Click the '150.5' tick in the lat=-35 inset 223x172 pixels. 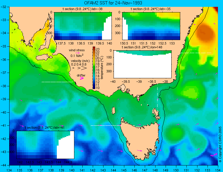tap(124, 43)
